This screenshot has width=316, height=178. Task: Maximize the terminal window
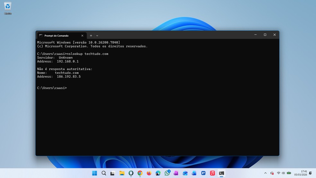pyautogui.click(x=265, y=35)
